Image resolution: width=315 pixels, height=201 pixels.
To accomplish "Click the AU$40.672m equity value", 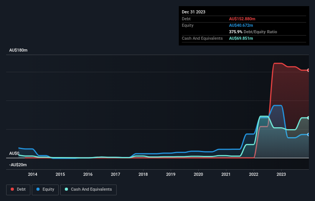I will [x=241, y=25].
